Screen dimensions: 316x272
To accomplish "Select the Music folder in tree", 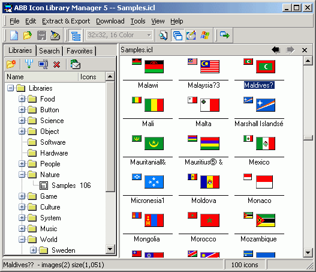I will [x=49, y=229].
